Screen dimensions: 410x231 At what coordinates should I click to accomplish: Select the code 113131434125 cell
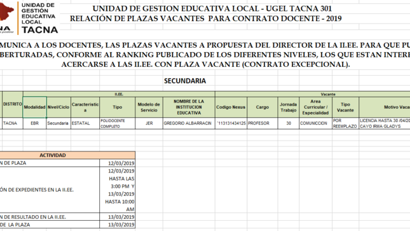[231, 123]
